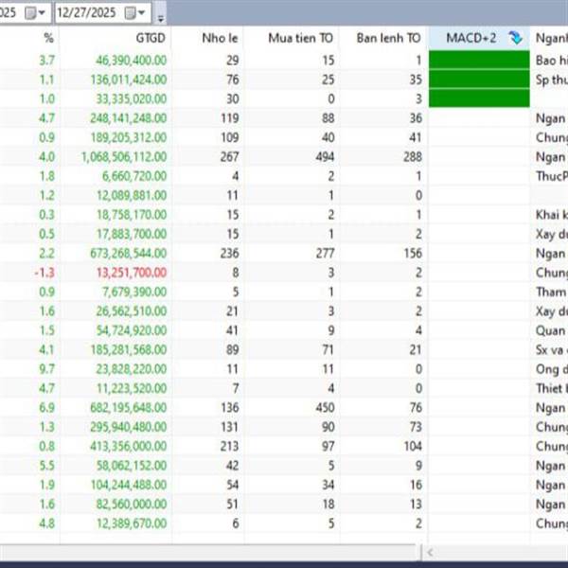The height and width of the screenshot is (568, 568).
Task: Select GTGD value 413,356,000.00
Action: [x=129, y=446]
